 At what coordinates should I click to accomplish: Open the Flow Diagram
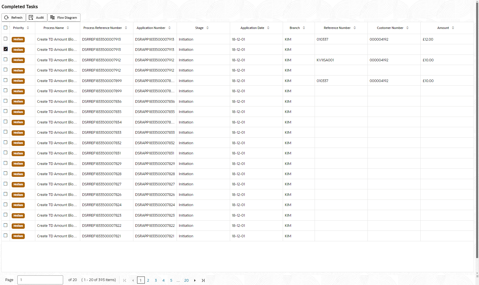[x=64, y=18]
